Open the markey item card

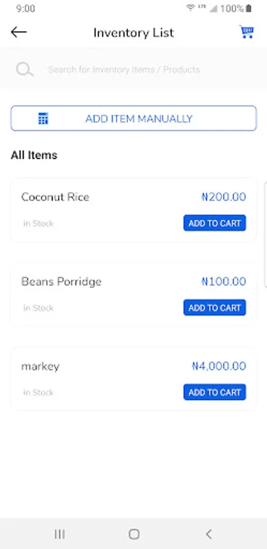[x=133, y=379]
